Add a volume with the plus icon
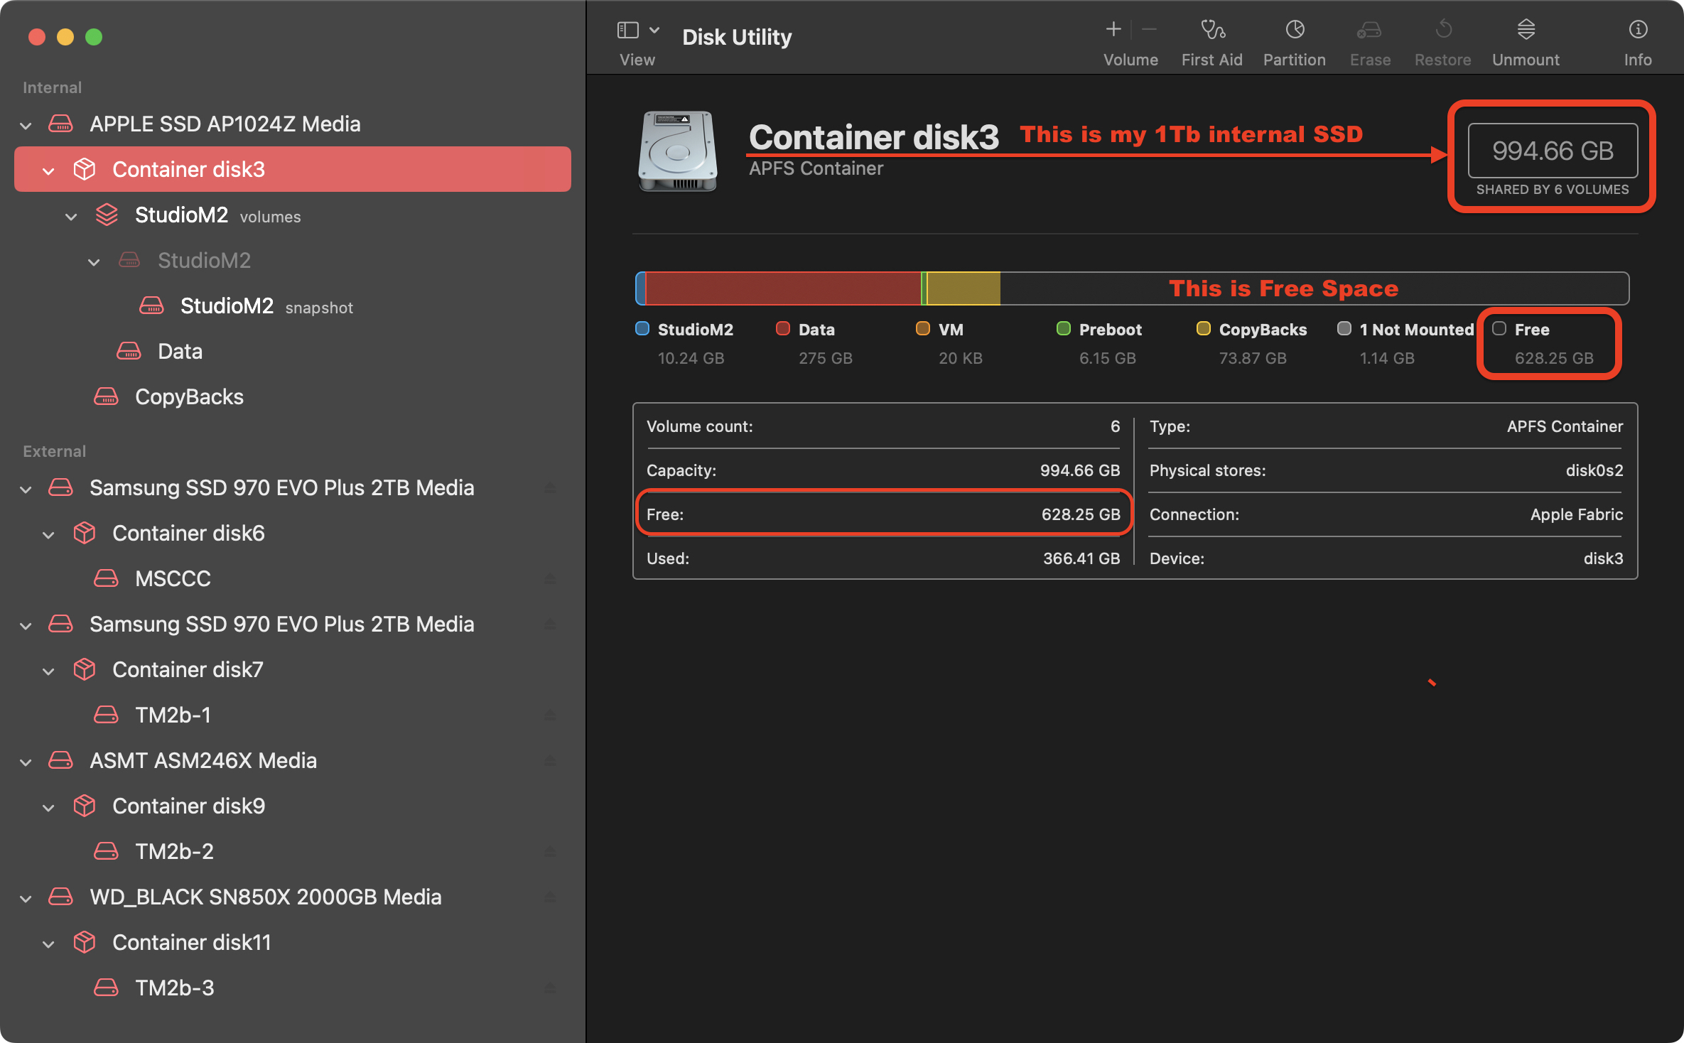Image resolution: width=1684 pixels, height=1043 pixels. click(1113, 30)
